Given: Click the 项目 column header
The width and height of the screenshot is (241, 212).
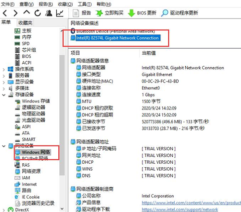Looking at the screenshot, I should click(x=75, y=53).
